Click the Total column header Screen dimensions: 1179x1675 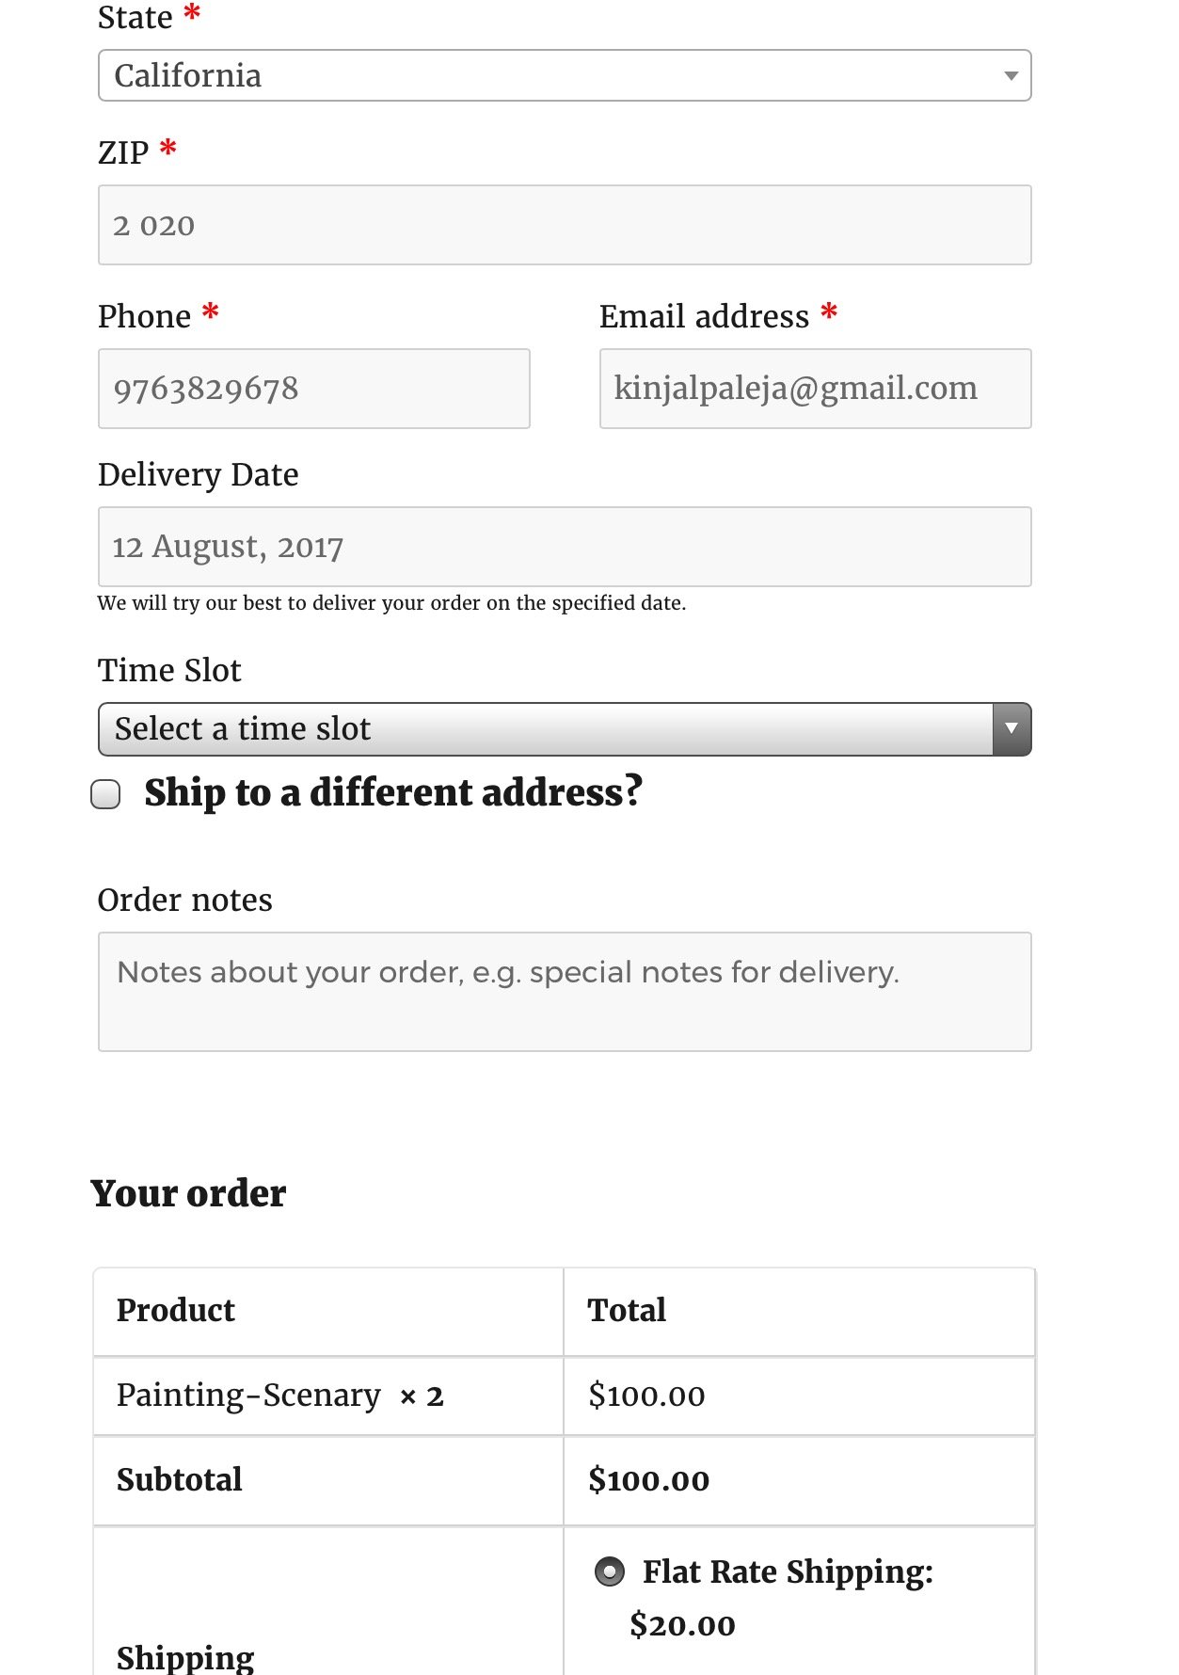627,1310
